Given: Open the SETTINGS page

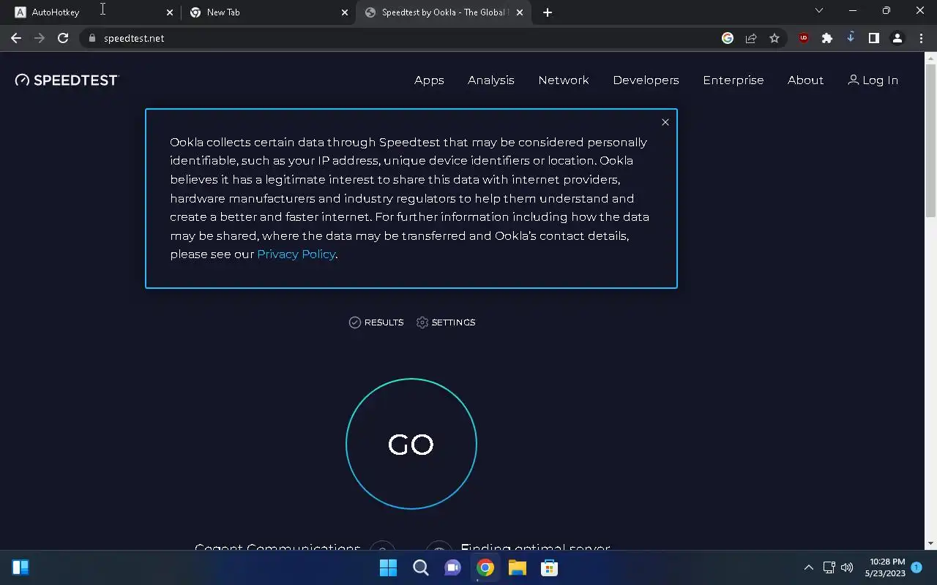Looking at the screenshot, I should tap(446, 322).
